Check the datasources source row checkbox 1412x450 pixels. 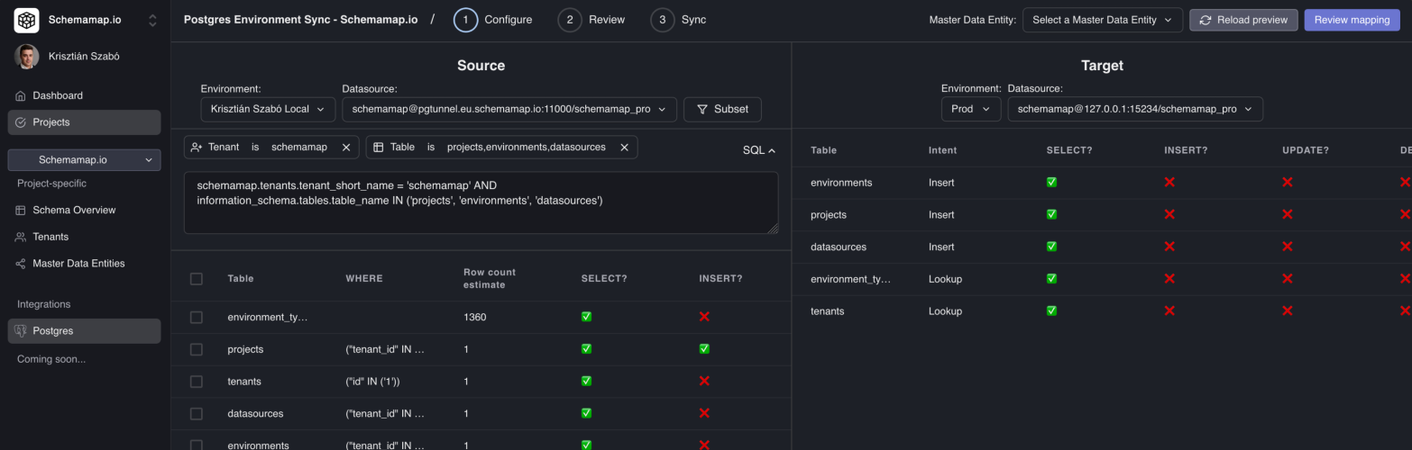tap(197, 414)
